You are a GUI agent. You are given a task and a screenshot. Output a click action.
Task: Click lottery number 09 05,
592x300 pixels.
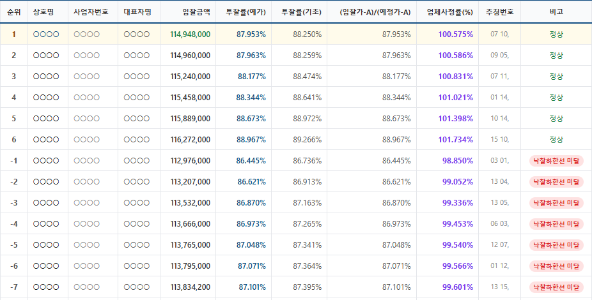[500, 56]
